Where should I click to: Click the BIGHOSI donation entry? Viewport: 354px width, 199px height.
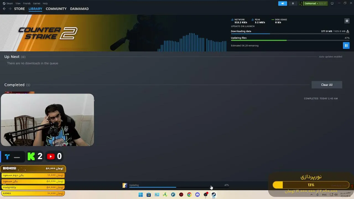[x=33, y=168]
